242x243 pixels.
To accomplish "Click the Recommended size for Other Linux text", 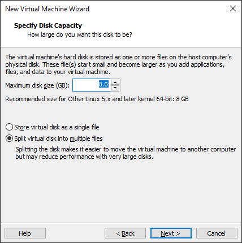I will click(97, 99).
